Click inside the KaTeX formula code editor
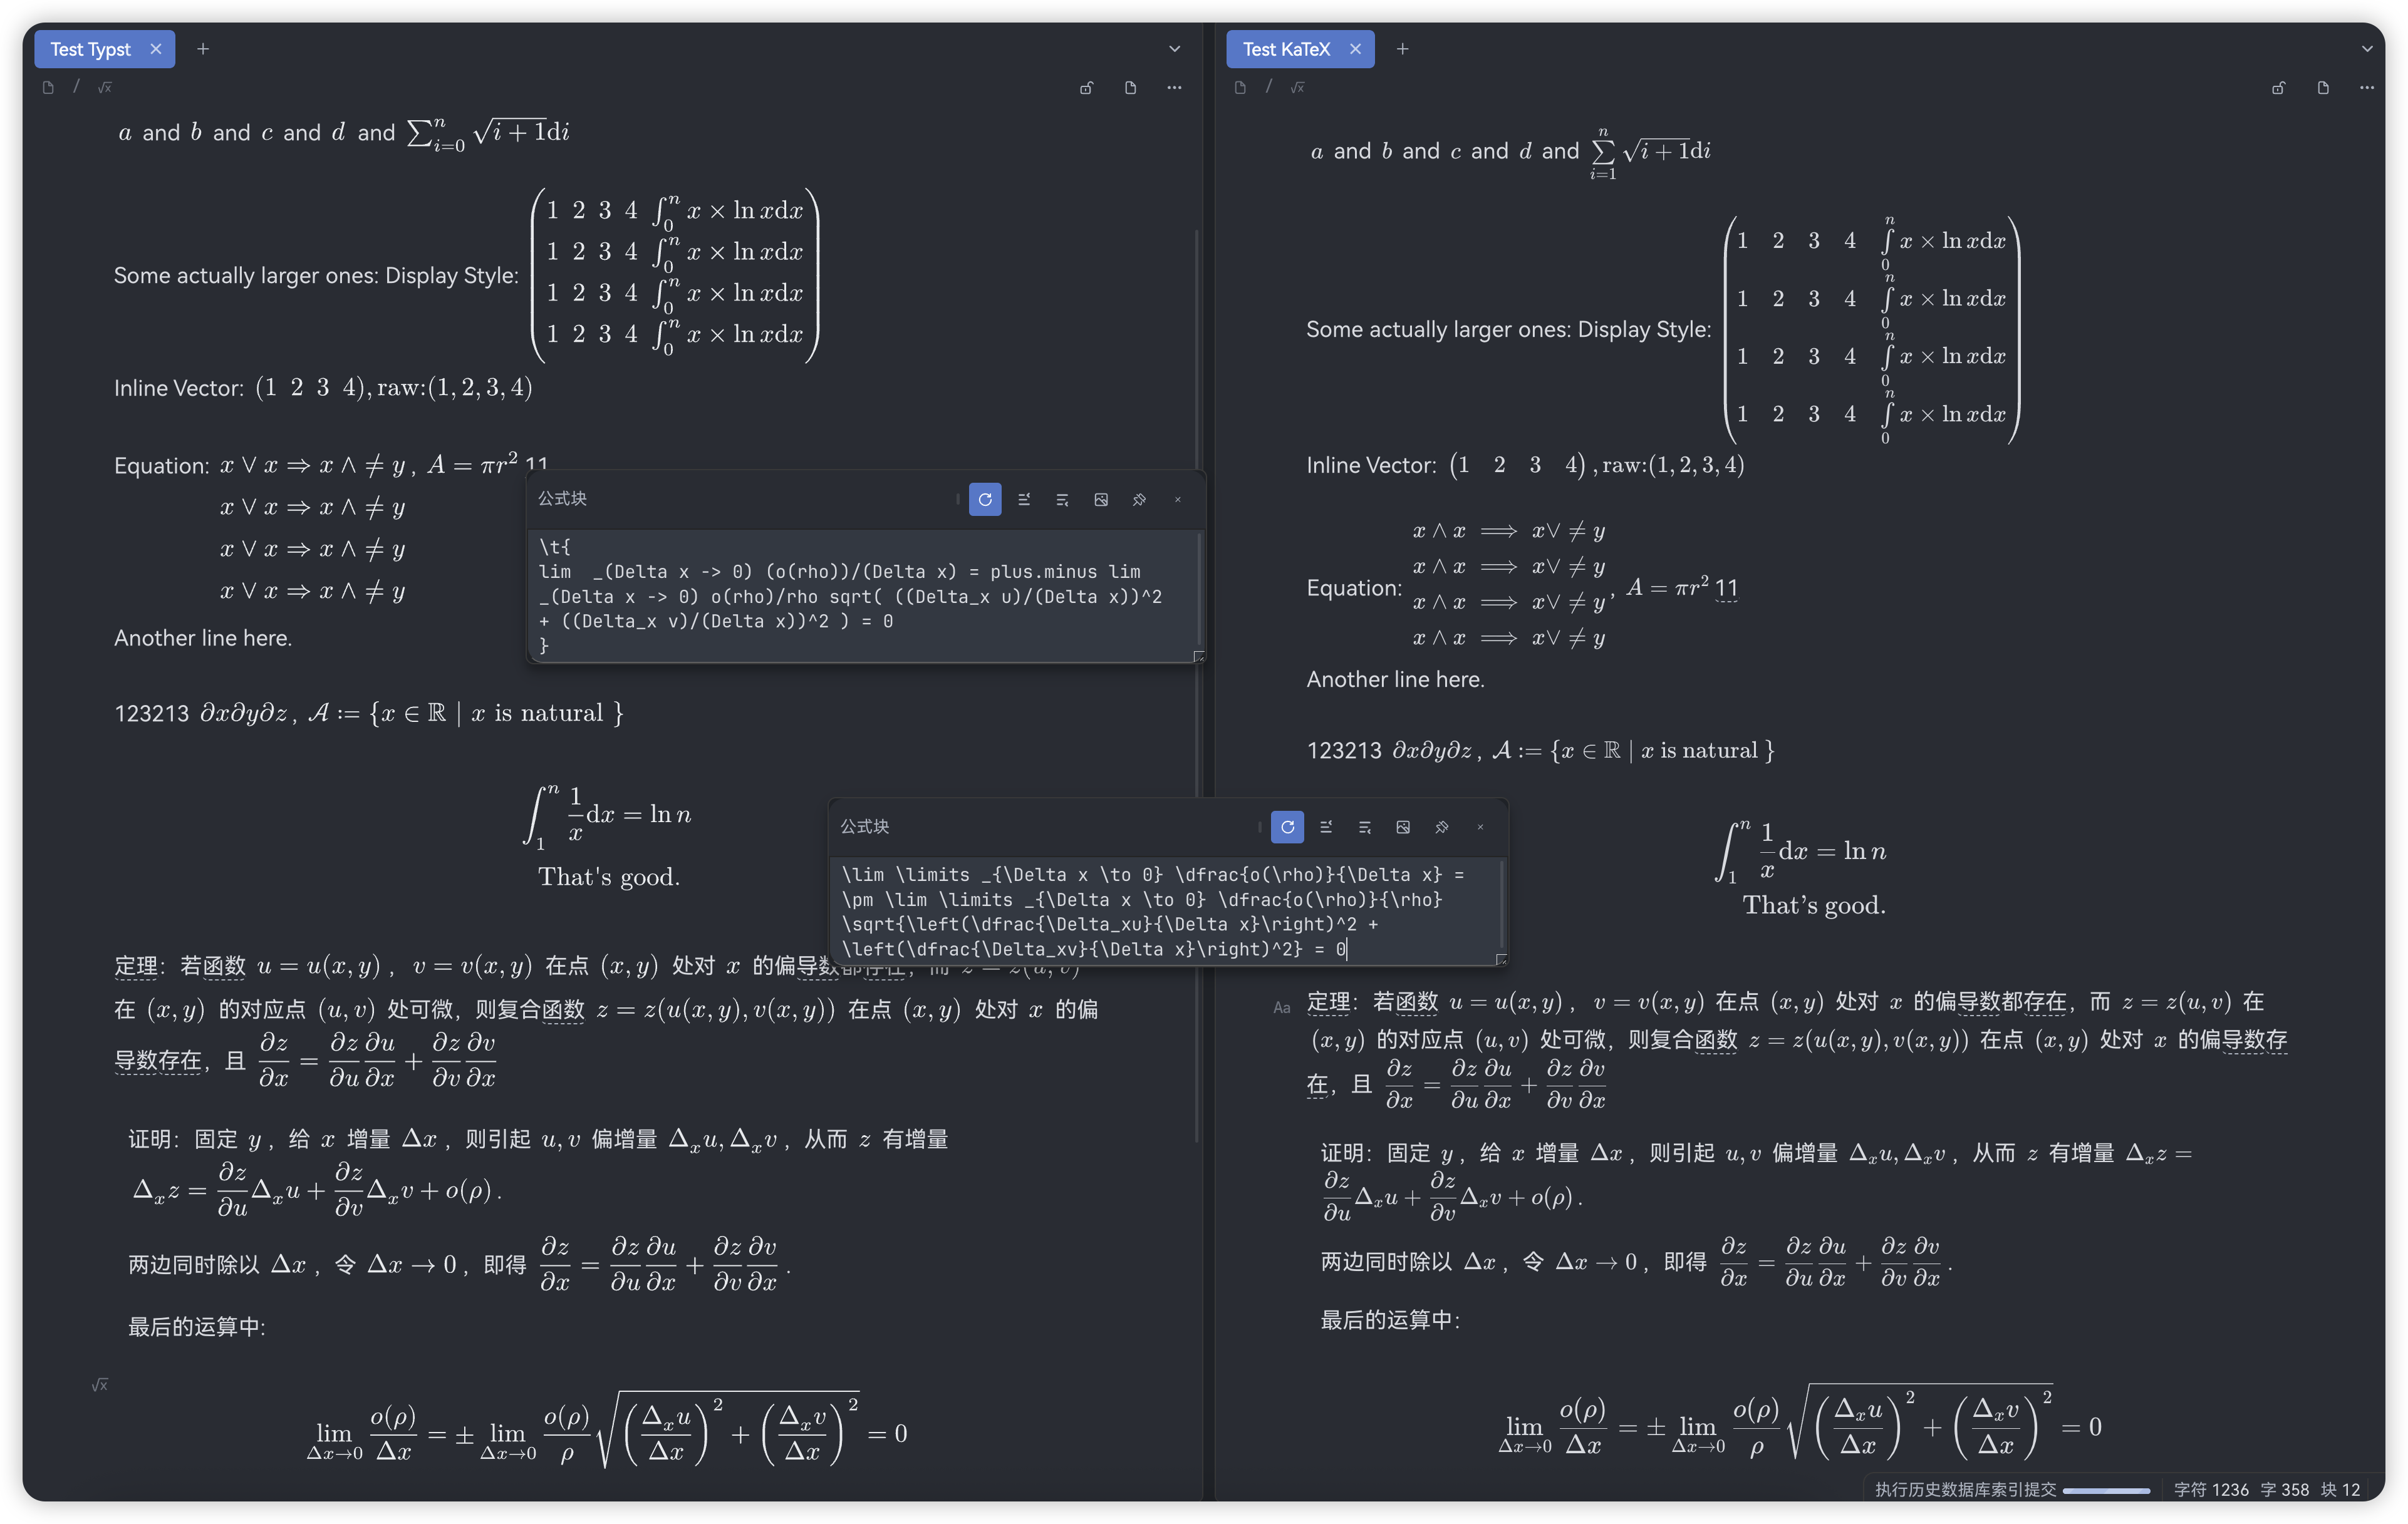Screen dimensions: 2408x1524 coord(1150,912)
